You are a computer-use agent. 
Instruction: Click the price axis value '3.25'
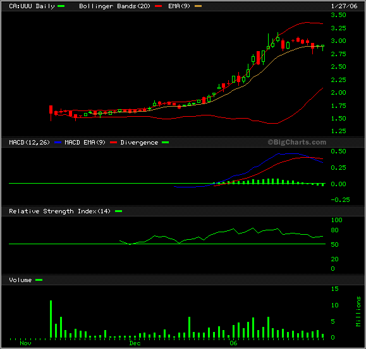(338, 28)
